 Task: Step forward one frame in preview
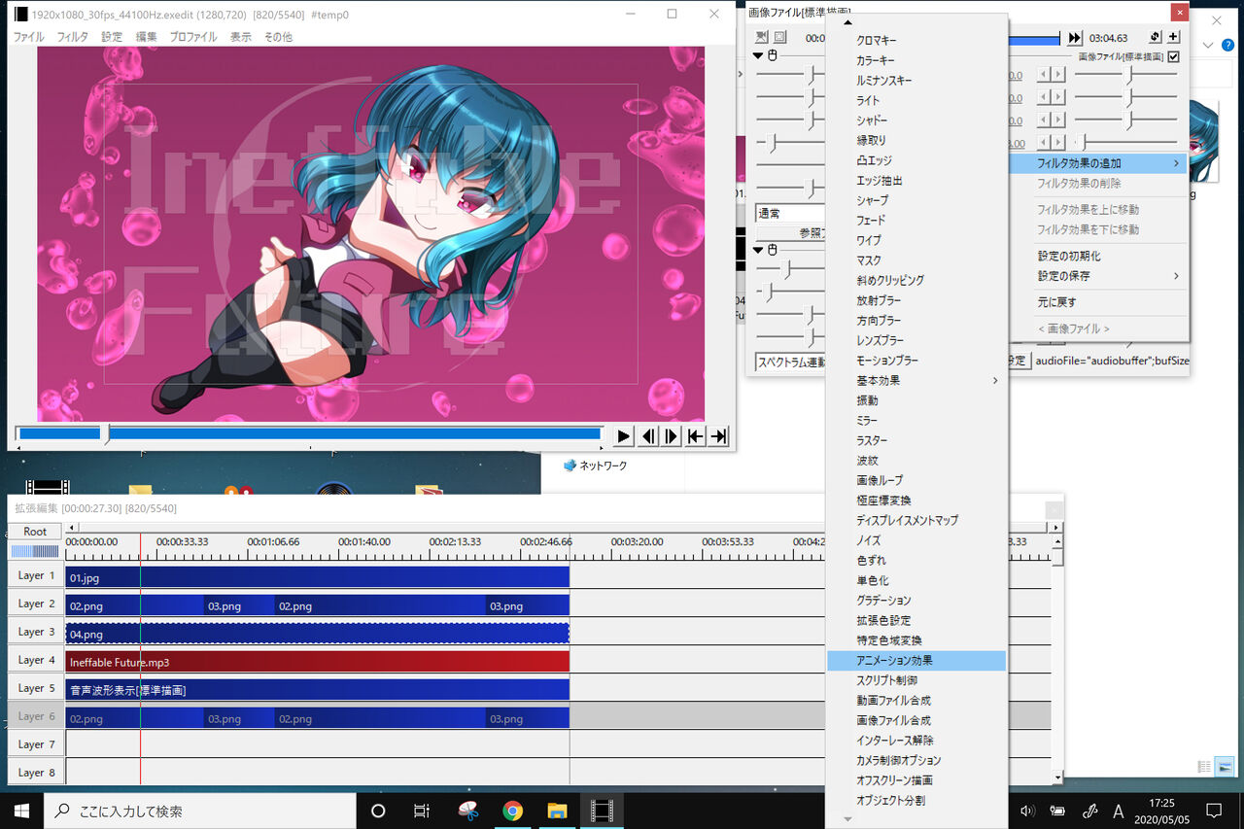tap(672, 436)
